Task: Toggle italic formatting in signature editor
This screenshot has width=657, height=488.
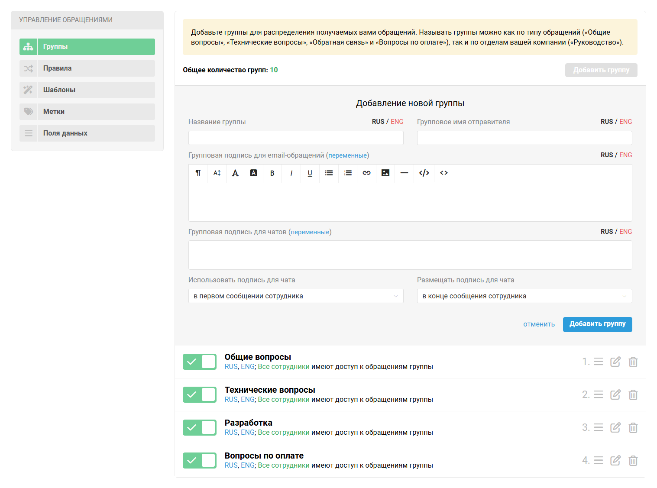Action: pyautogui.click(x=291, y=173)
